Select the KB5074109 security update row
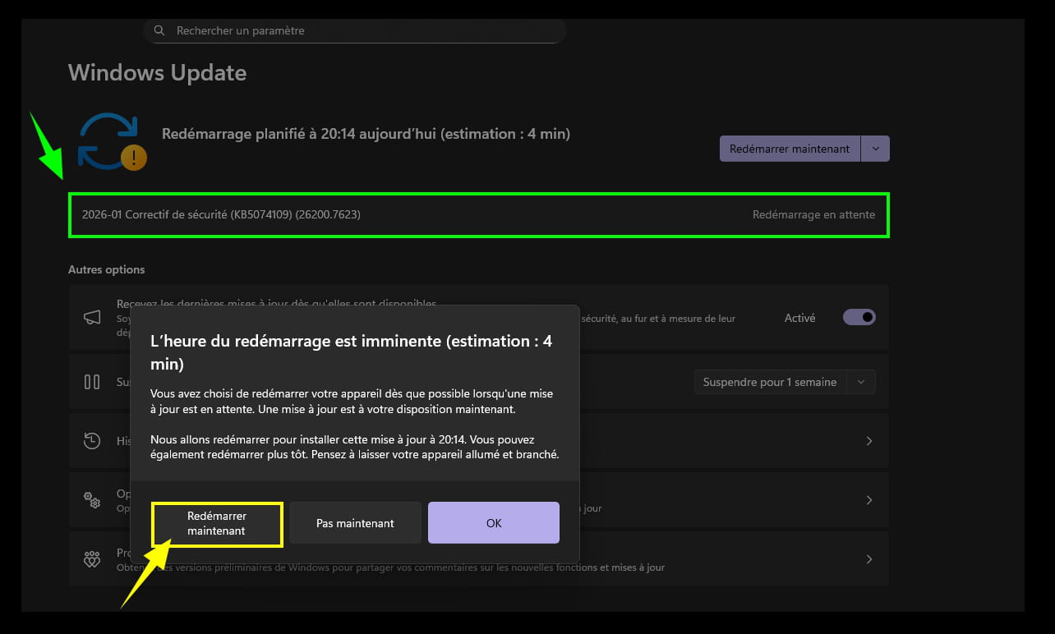 (x=478, y=215)
